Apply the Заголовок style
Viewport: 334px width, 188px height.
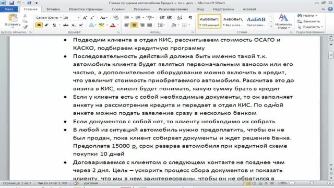(256, 22)
